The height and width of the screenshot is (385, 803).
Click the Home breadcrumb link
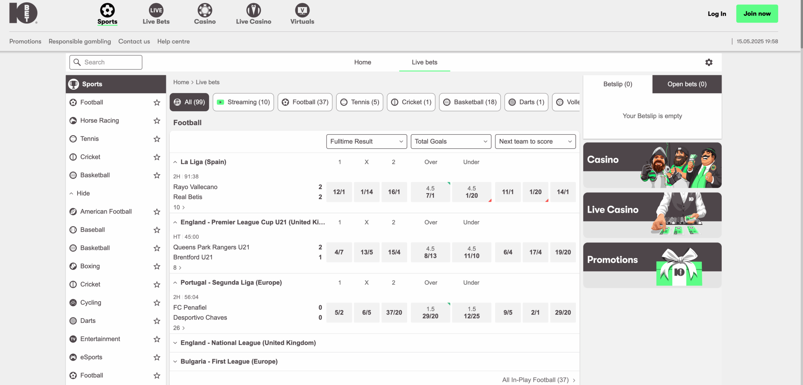(x=181, y=82)
